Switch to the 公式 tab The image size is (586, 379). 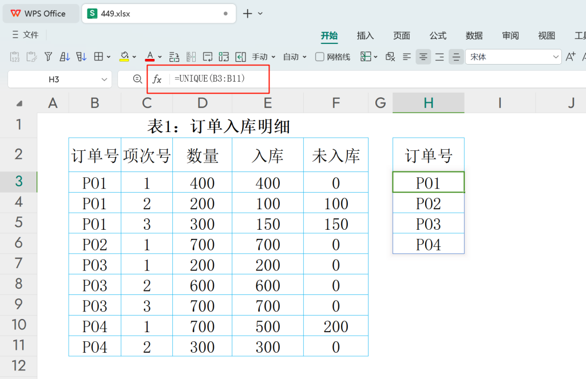(438, 35)
